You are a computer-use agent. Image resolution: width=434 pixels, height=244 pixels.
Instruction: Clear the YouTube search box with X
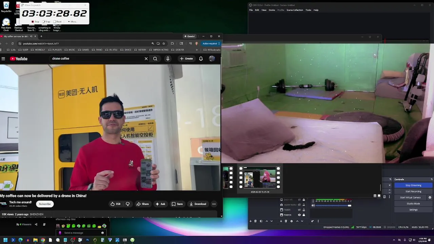pyautogui.click(x=146, y=59)
